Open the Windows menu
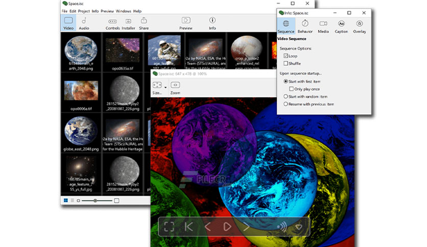427x247 pixels. (124, 11)
